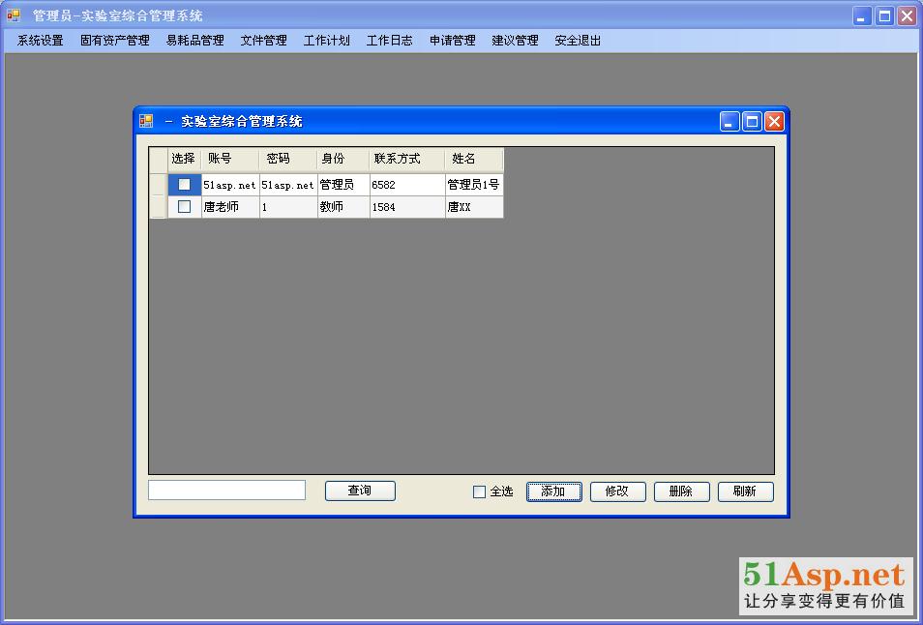This screenshot has height=625, width=923.
Task: Minimize the inner 实验室综合管理系统 window
Action: pyautogui.click(x=729, y=122)
